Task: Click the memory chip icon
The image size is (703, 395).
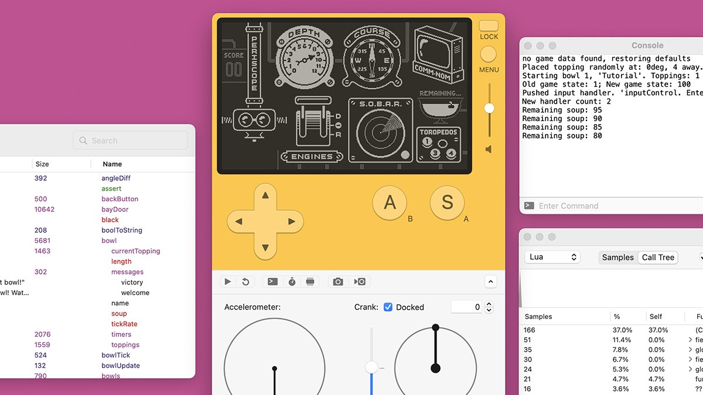Action: [x=310, y=281]
